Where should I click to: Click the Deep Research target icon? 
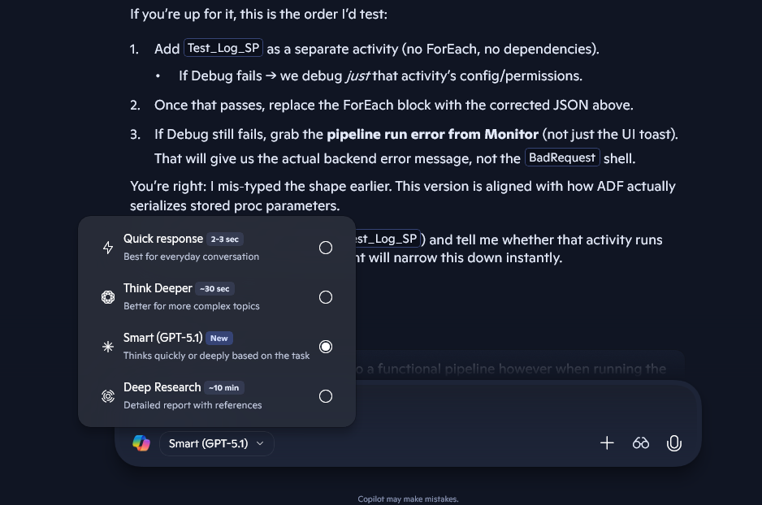pos(108,396)
